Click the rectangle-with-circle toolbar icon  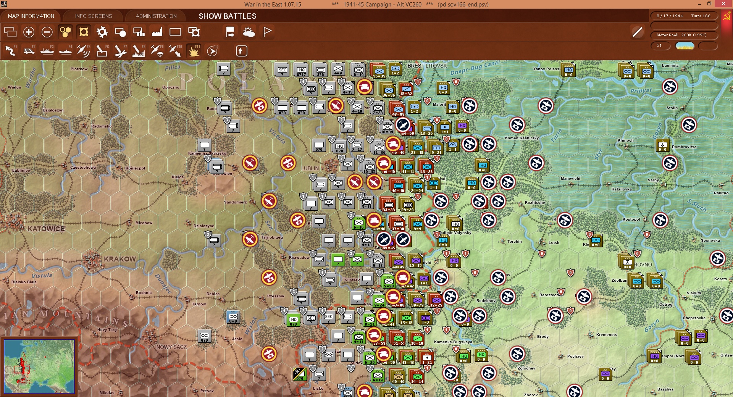(120, 32)
